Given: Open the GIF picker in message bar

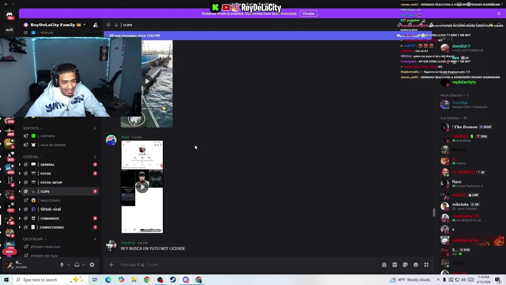Looking at the screenshot, I should pos(395,265).
